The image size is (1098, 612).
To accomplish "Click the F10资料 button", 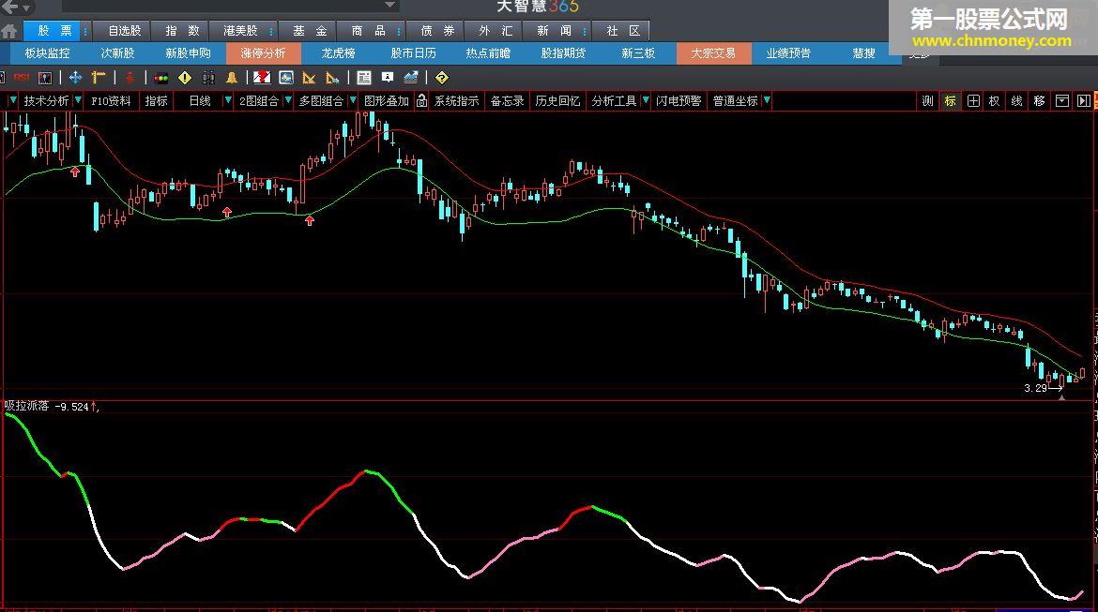I will 112,100.
